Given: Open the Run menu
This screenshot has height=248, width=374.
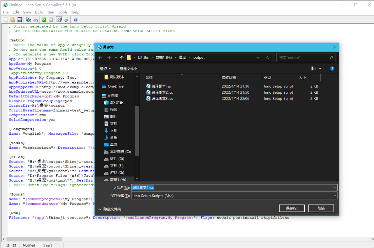Looking at the screenshot, I should coord(51,12).
